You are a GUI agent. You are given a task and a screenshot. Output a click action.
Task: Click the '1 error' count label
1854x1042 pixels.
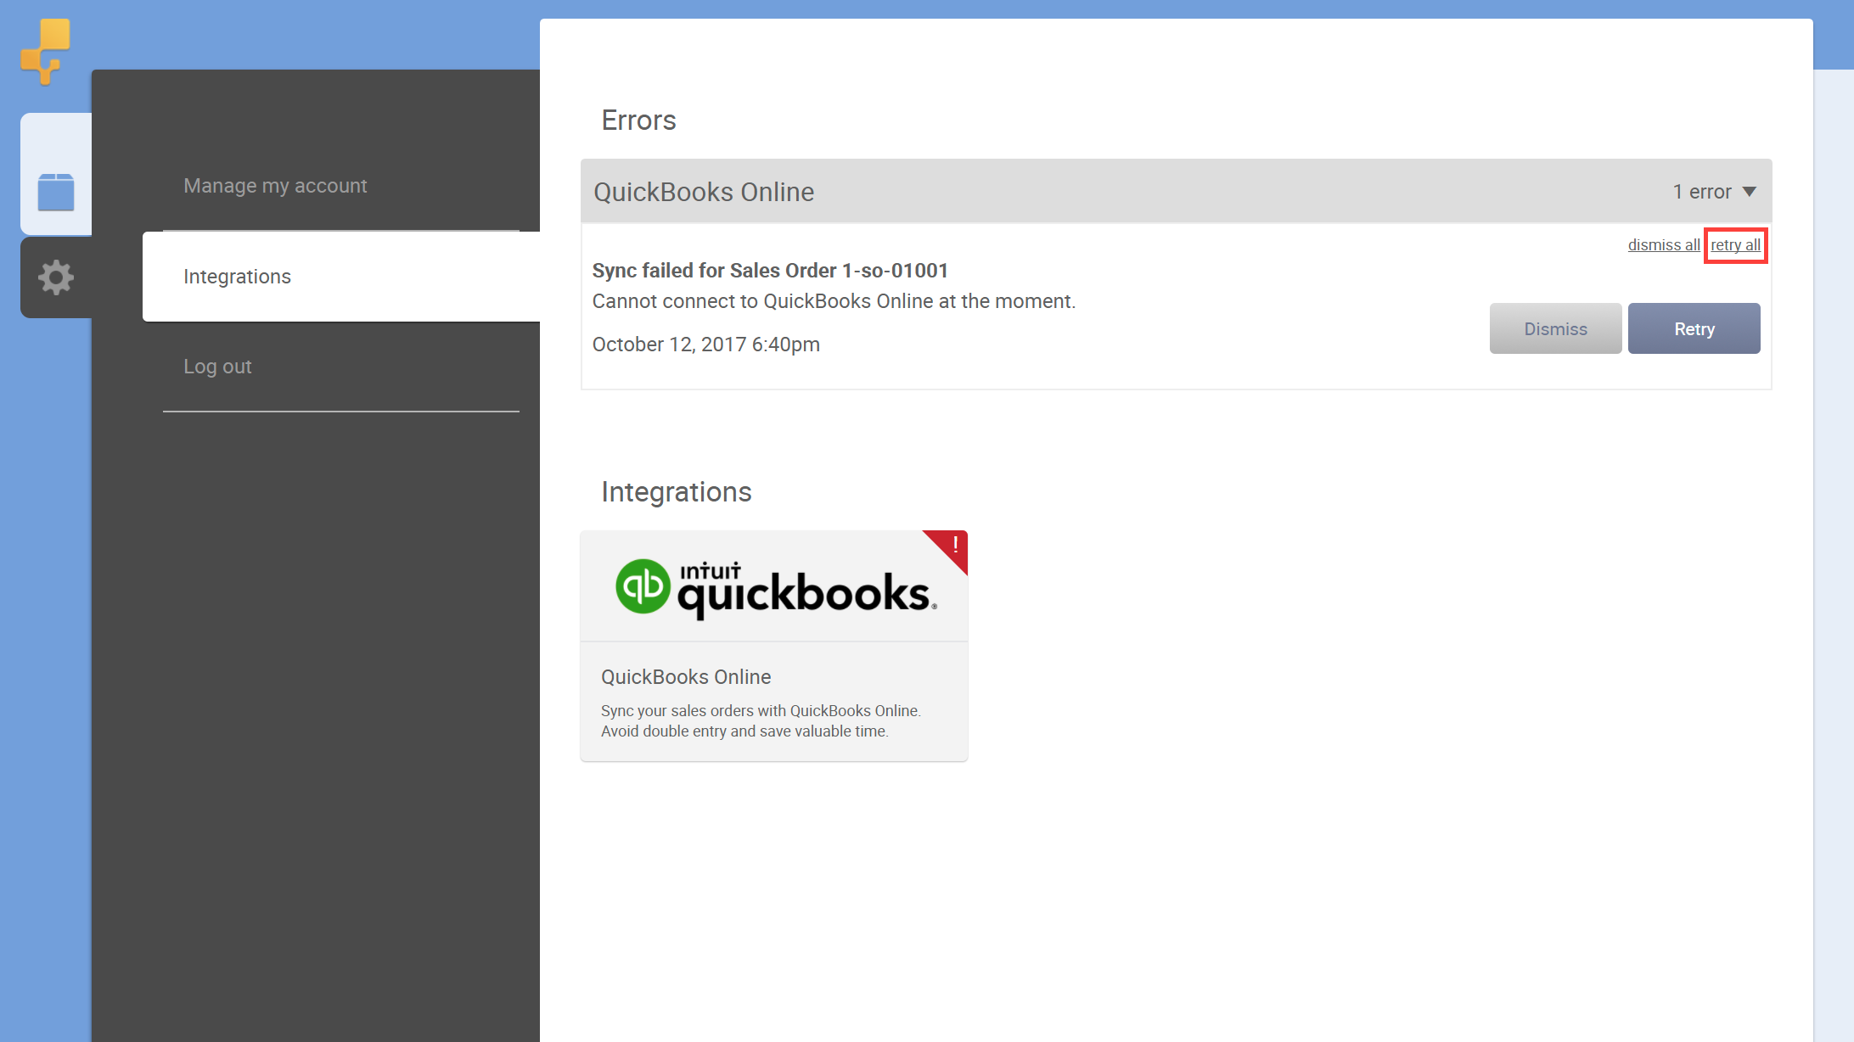(1702, 192)
